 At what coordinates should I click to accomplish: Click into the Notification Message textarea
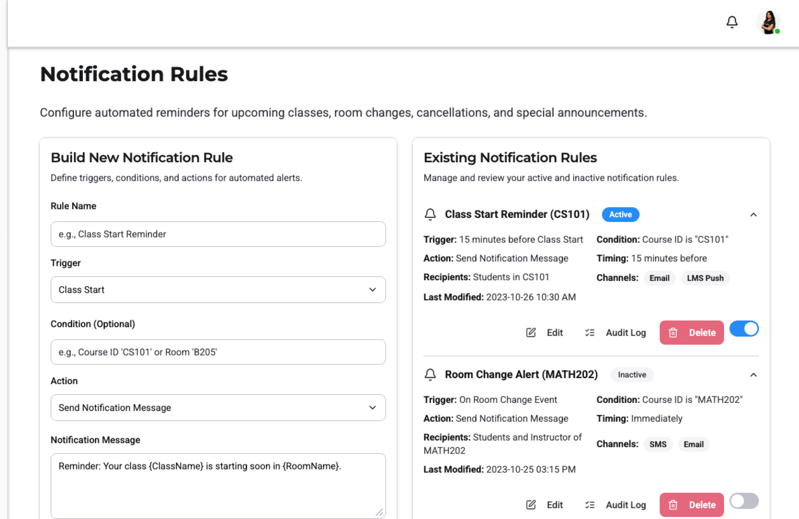pos(218,485)
